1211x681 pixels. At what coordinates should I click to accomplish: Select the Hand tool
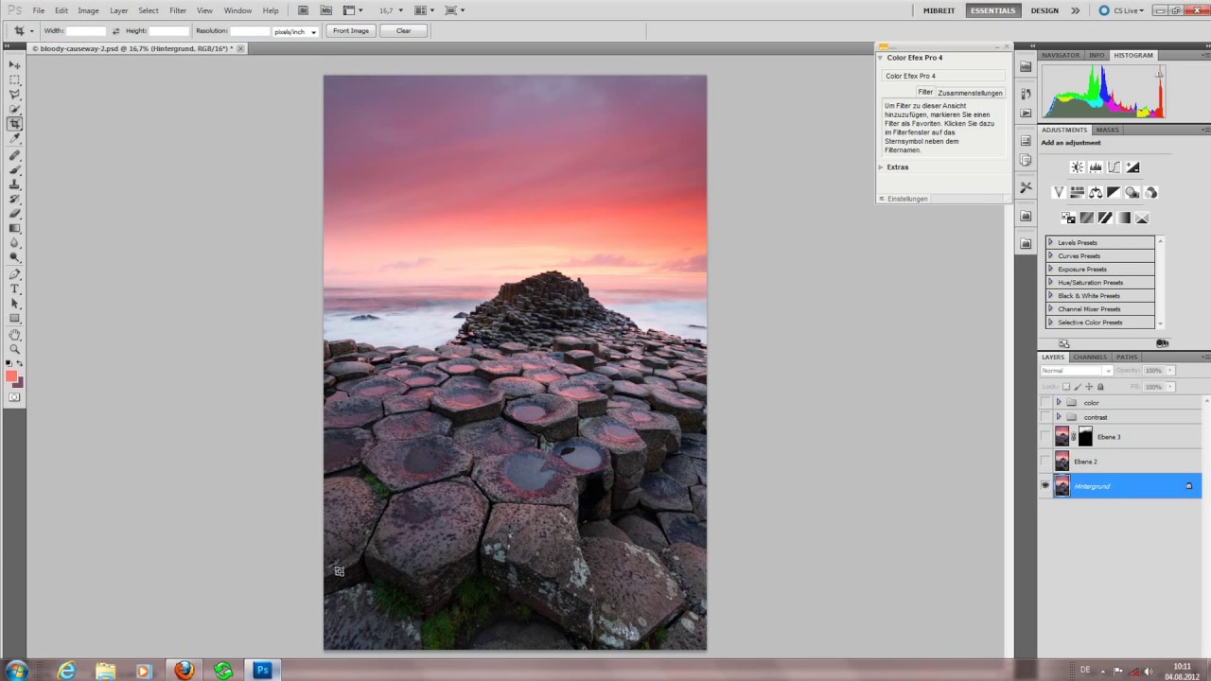[x=14, y=335]
